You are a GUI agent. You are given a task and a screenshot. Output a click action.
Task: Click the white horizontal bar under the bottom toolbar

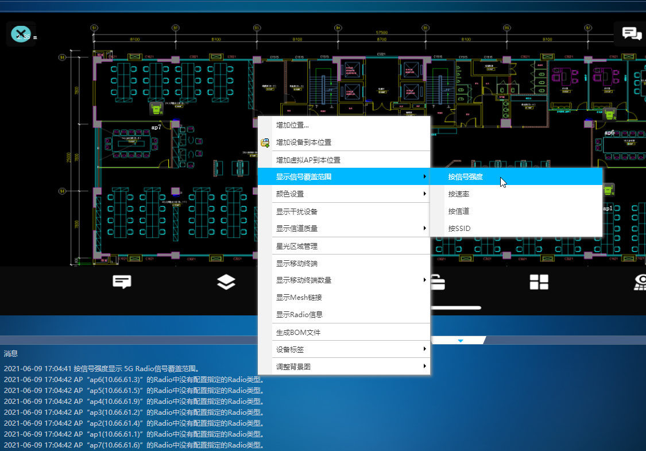(456, 307)
